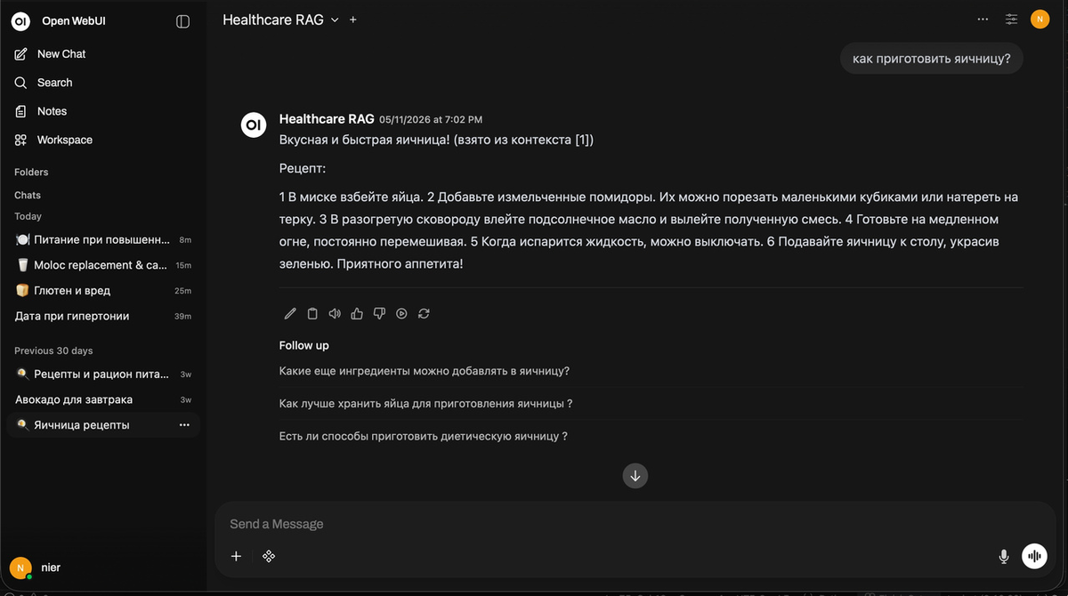Viewport: 1068px width, 596px height.
Task: Click the user message "как приготовить яичницу?"
Action: pos(932,59)
